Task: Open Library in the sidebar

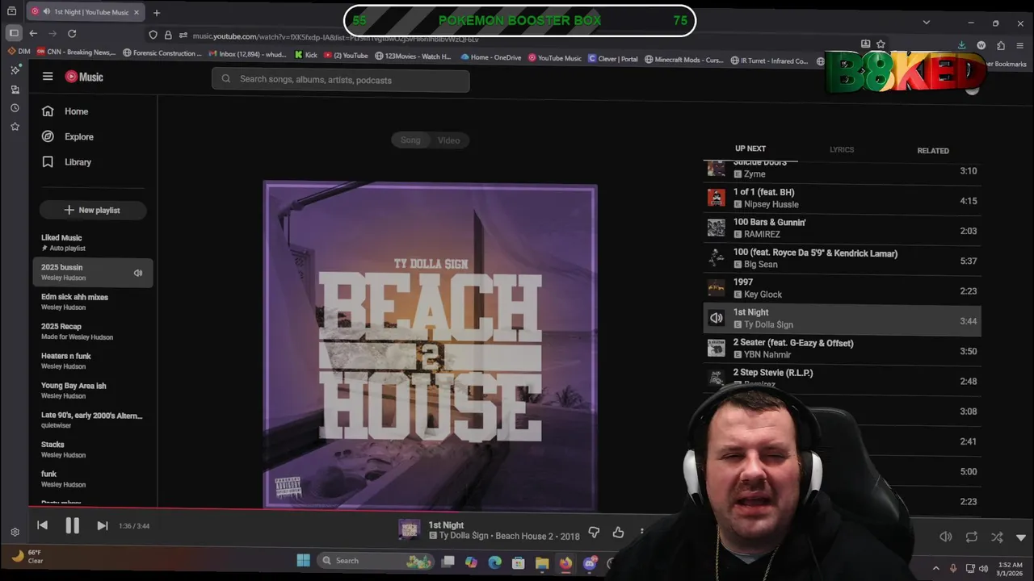Action: click(67, 161)
